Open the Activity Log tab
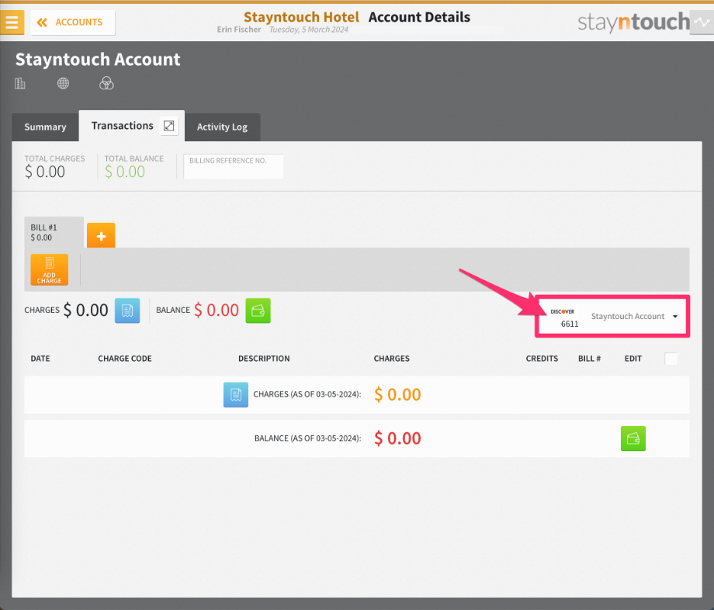 pos(222,127)
